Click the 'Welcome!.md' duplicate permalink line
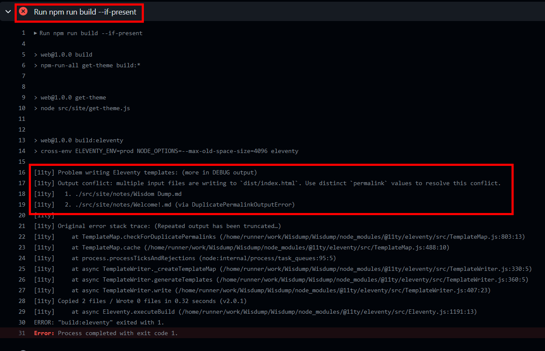The width and height of the screenshot is (545, 351). (x=180, y=204)
